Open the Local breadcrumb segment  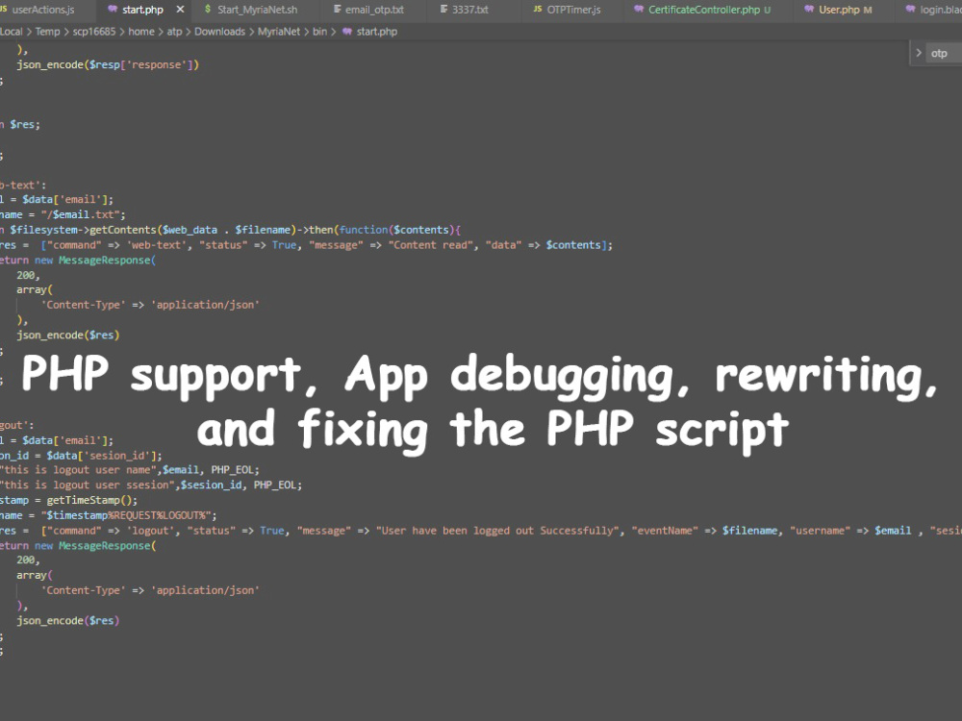point(11,32)
